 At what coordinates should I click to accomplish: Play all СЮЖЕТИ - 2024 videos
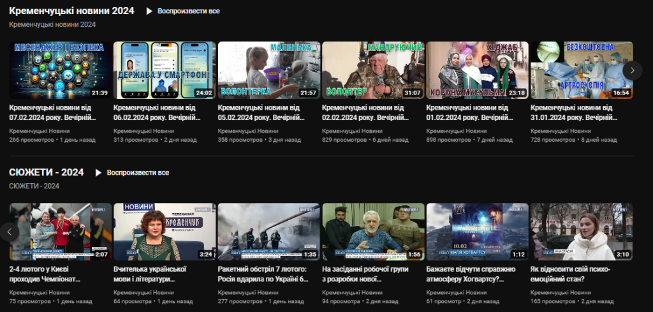coord(131,172)
